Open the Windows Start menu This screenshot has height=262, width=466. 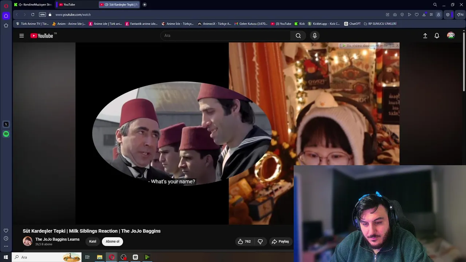pyautogui.click(x=6, y=257)
